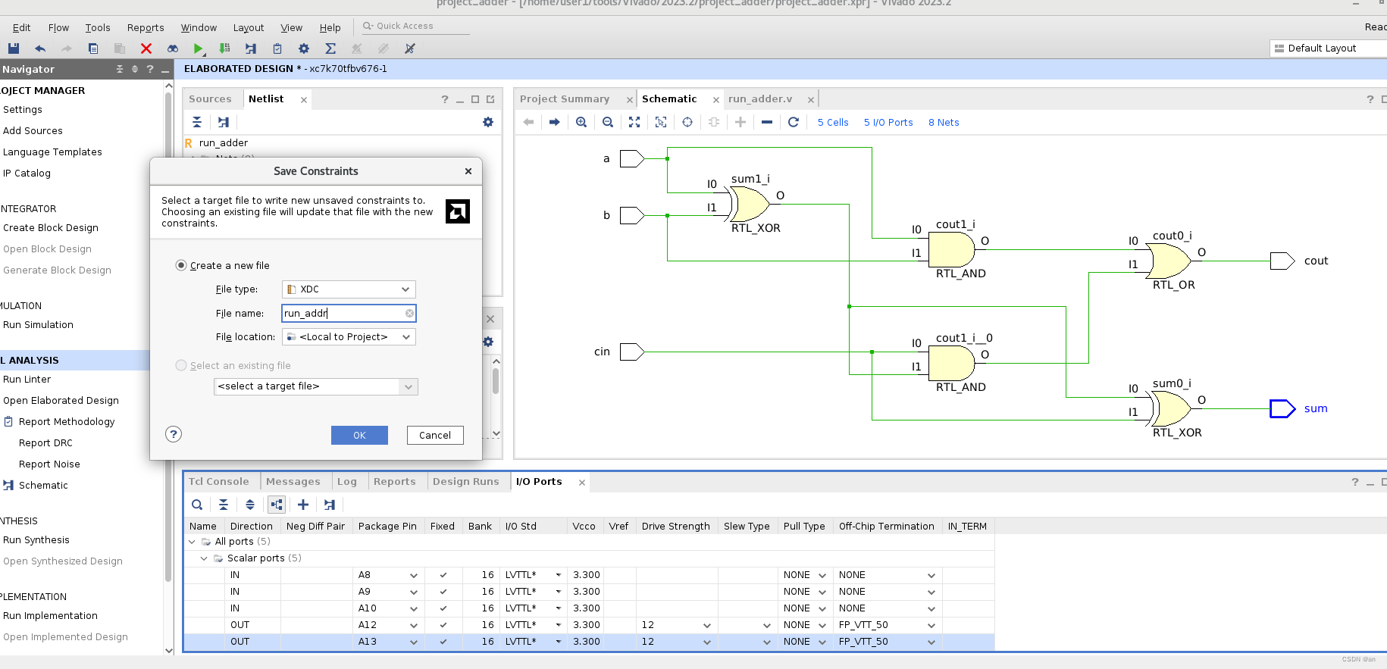Toggle Fixed checkbox for A10 pin row
The height and width of the screenshot is (669, 1387).
pos(443,608)
